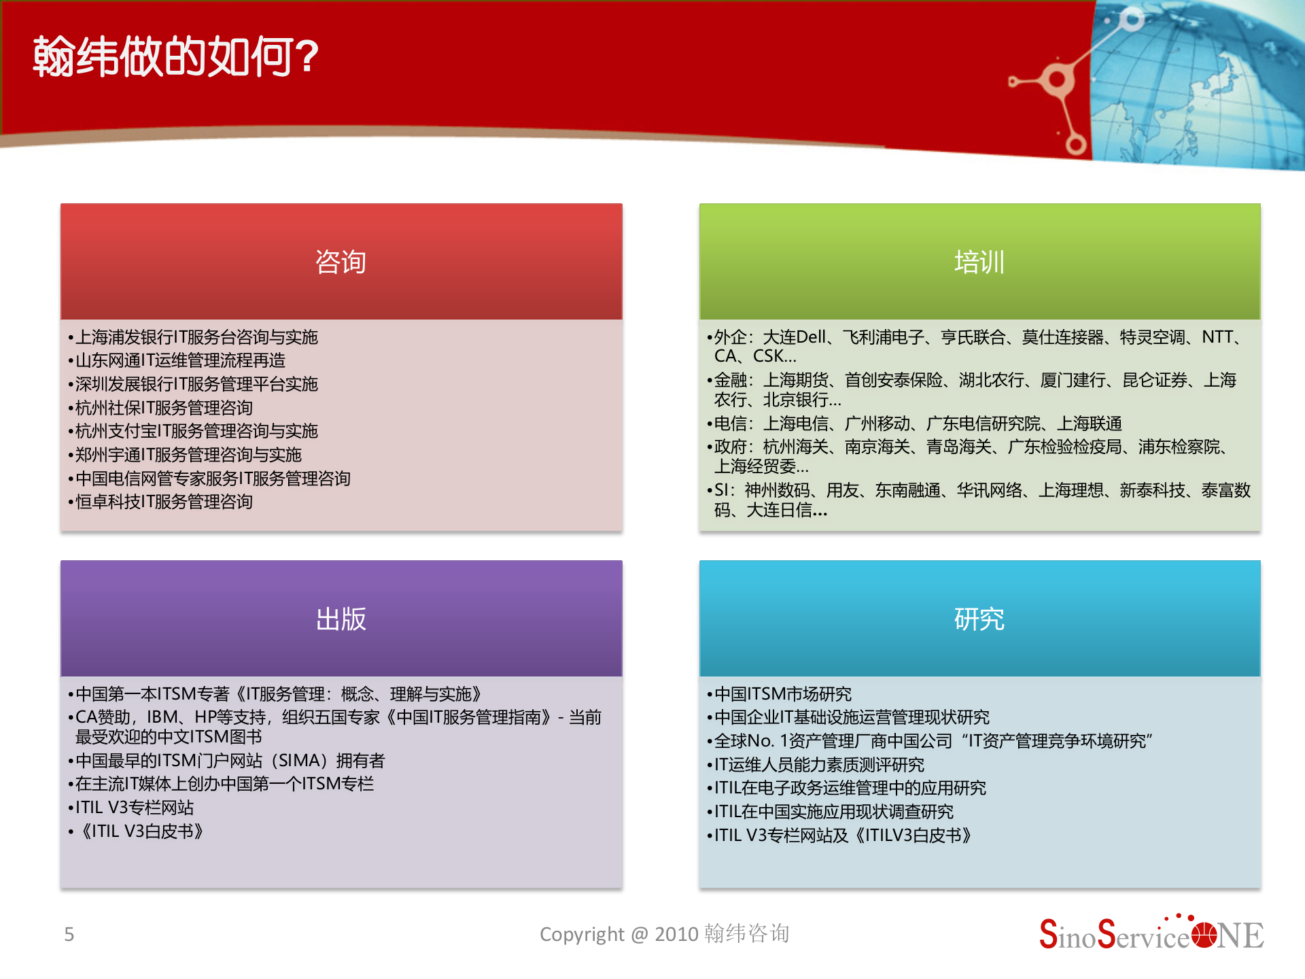
Task: Click the bullet beside 上海浦发银行IT服务台咨询与实施
Action: coord(72,337)
